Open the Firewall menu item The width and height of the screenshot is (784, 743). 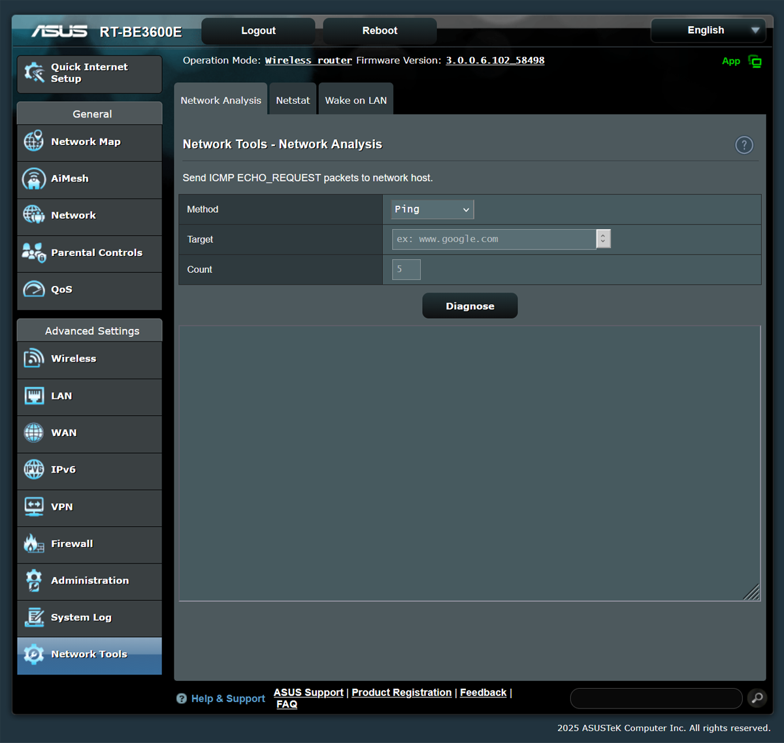point(90,544)
